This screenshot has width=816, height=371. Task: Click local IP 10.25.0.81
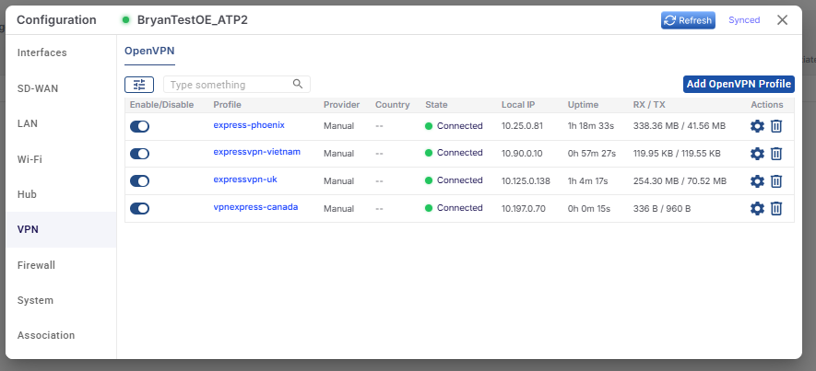tap(522, 126)
